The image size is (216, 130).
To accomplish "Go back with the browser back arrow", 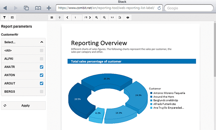I will 5,8.
